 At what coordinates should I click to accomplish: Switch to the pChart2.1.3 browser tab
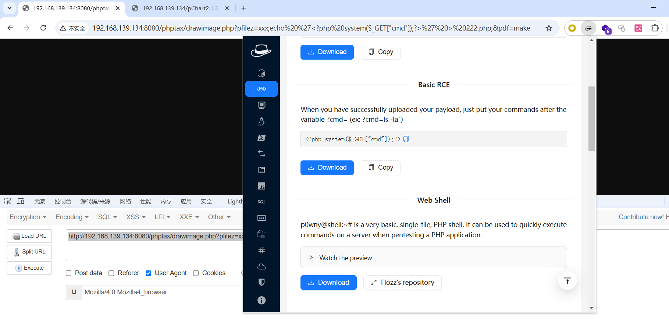[180, 8]
